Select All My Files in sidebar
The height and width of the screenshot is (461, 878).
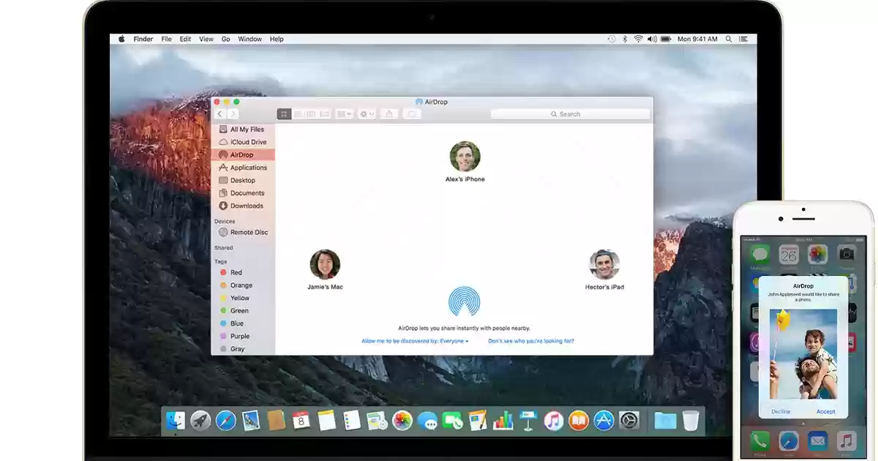(243, 130)
